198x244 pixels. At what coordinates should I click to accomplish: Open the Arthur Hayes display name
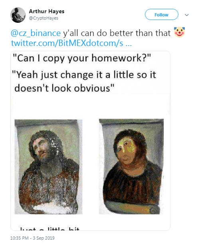click(47, 11)
